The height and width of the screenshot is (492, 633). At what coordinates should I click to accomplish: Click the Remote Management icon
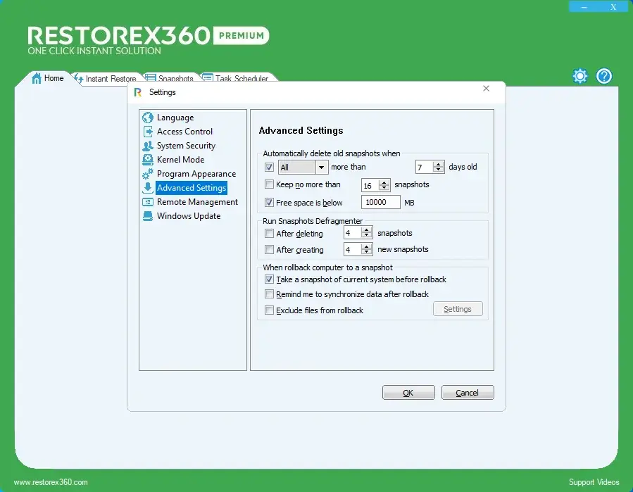(x=148, y=202)
